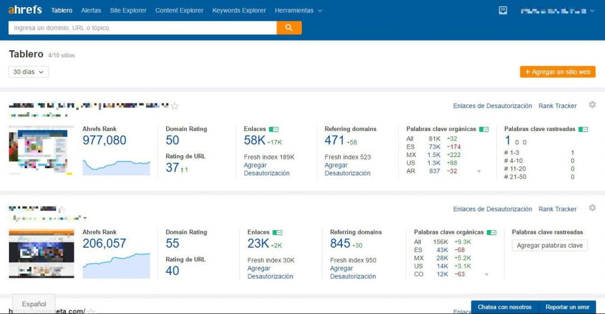Click Domain Rating value 50
Image resolution: width=605 pixels, height=314 pixels.
click(x=172, y=140)
